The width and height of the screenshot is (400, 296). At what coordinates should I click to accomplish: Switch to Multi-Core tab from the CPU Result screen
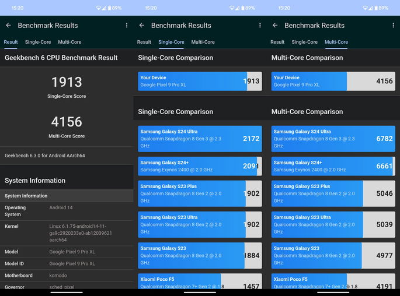pos(69,42)
